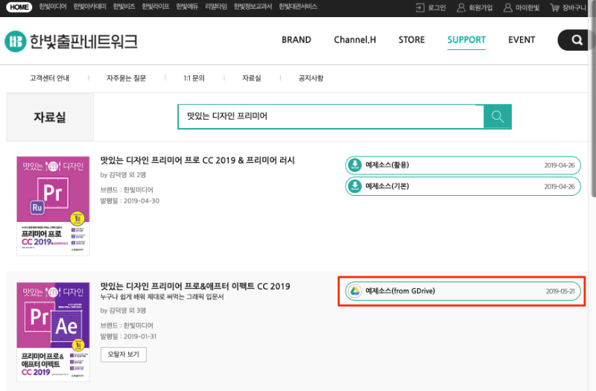This screenshot has height=391, width=596.
Task: Click title 맛있는 디자인 프리미어 프로&애프터 이펙트 CC 2019
Action: (x=195, y=286)
